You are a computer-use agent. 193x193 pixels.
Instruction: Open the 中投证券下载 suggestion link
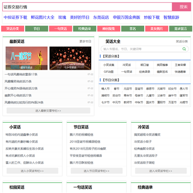pos(16,17)
